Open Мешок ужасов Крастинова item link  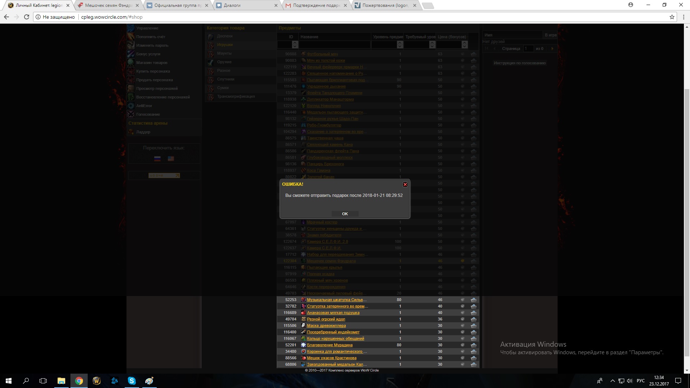click(331, 358)
